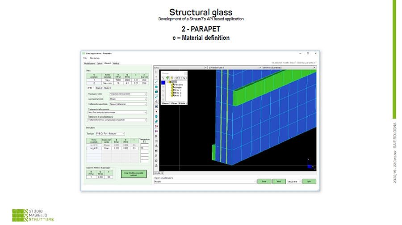
Task: Click the teal brick element icon below plate
Action: (156, 91)
